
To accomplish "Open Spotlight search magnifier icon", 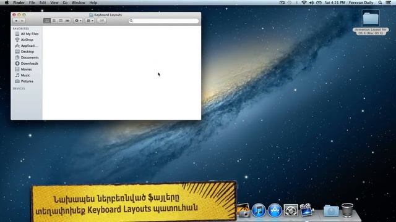I will [x=380, y=2].
